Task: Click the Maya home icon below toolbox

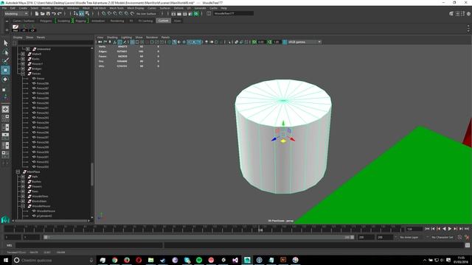Action: point(5,219)
